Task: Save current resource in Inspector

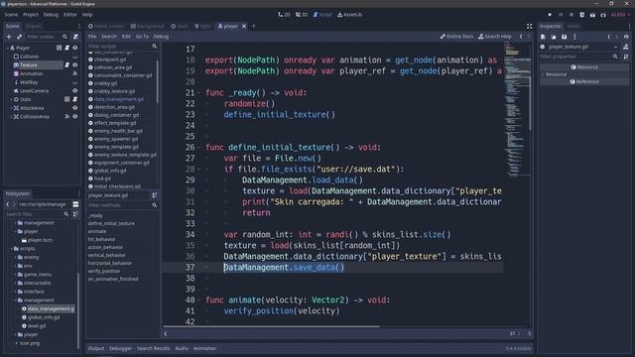Action: [565, 37]
